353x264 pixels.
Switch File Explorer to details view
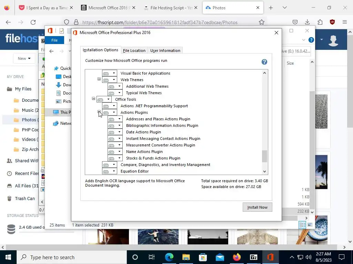coord(303,225)
